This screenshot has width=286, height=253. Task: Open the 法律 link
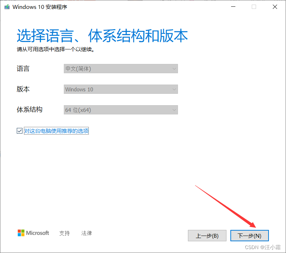coord(86,233)
